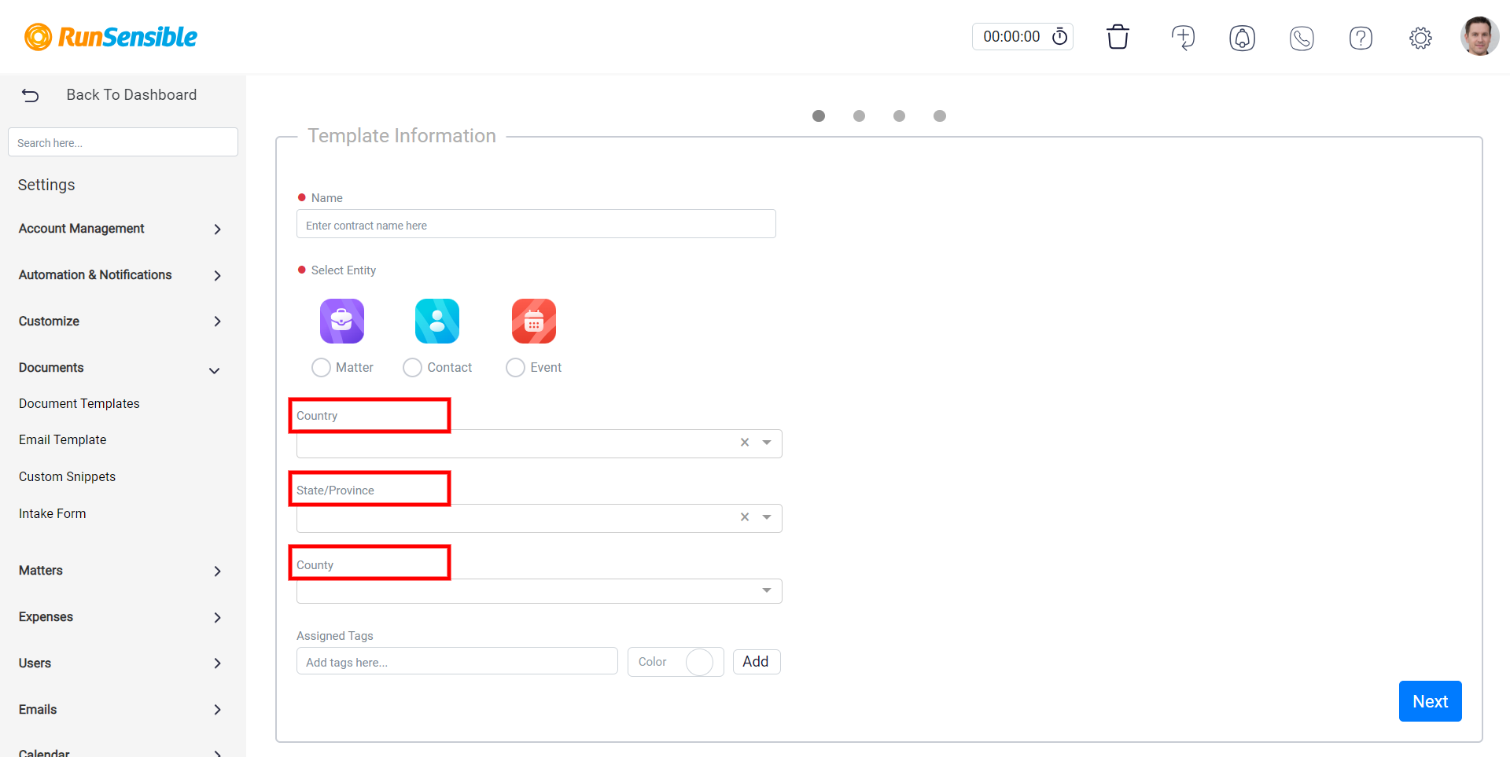Click the 00:00:00 timer display
This screenshot has height=757, width=1510.
tap(1011, 37)
